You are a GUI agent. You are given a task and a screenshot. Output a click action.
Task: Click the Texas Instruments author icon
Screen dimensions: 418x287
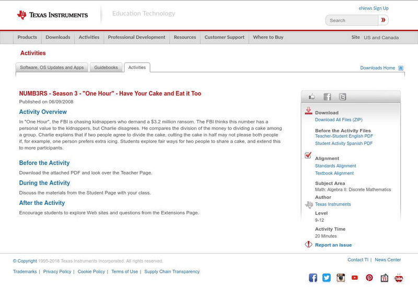[309, 205]
